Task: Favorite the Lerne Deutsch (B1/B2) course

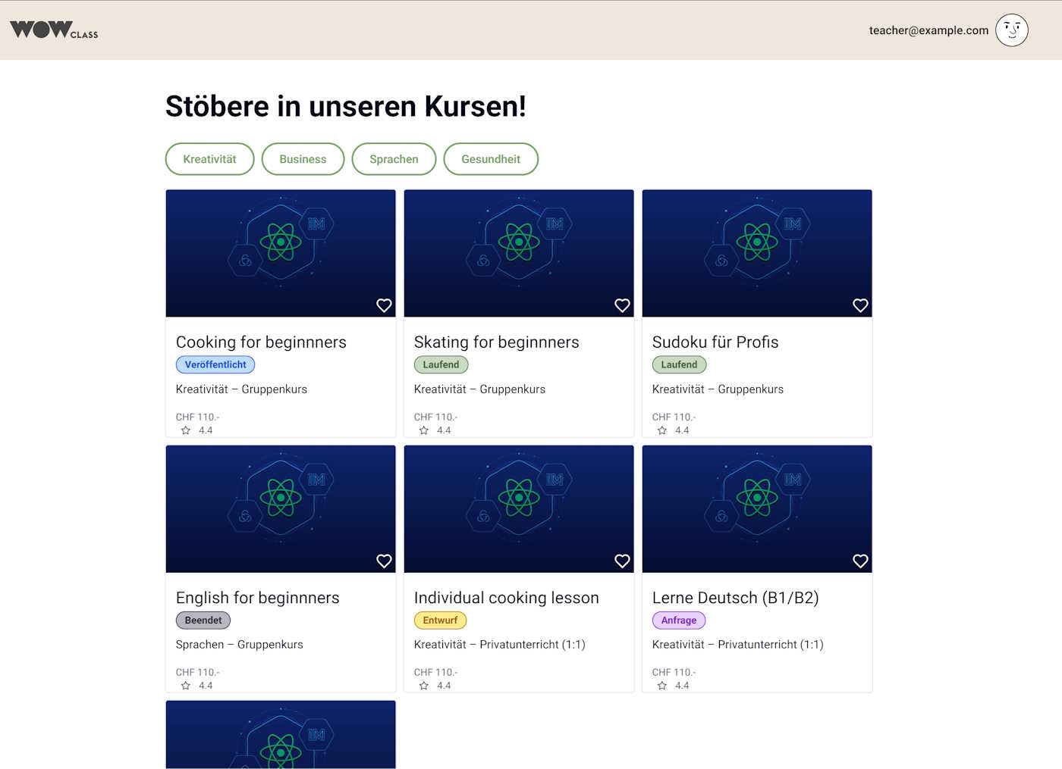Action: (x=860, y=561)
